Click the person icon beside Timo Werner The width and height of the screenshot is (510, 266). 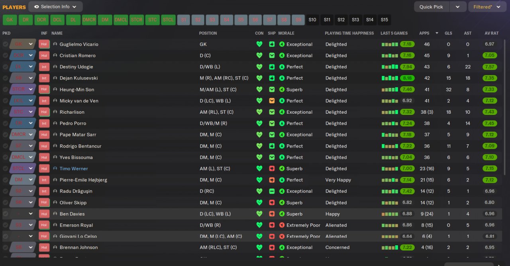tap(55, 169)
